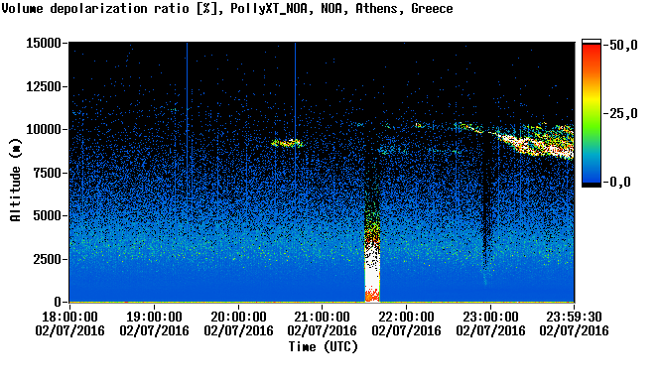
Task: Click the 2500 altitude tick label
Action: pos(47,259)
